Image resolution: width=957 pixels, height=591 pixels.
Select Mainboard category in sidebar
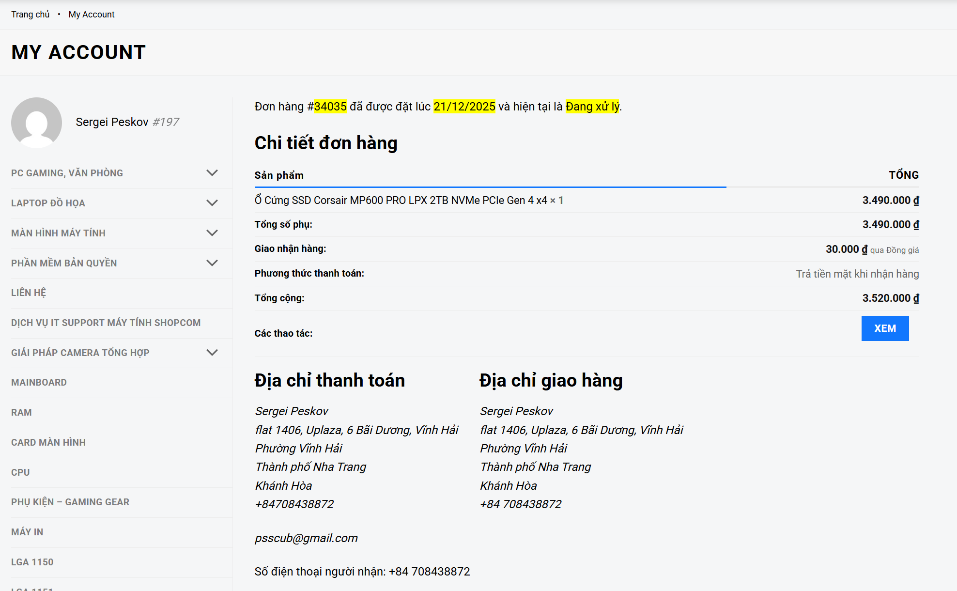(39, 382)
